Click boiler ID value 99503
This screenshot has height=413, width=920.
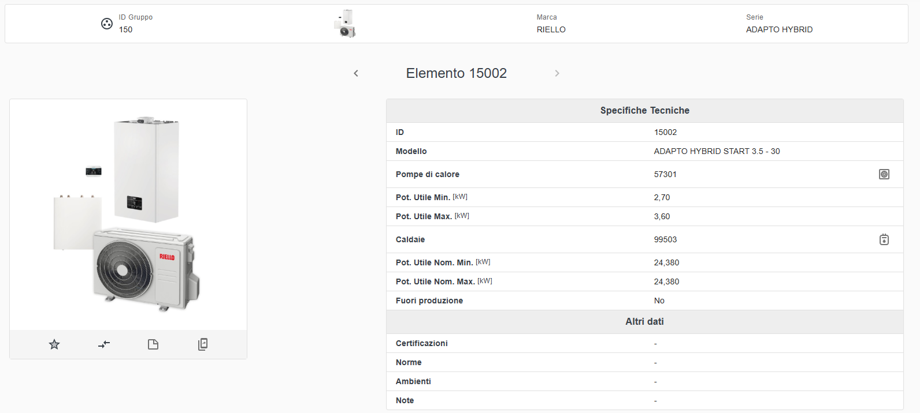point(665,239)
